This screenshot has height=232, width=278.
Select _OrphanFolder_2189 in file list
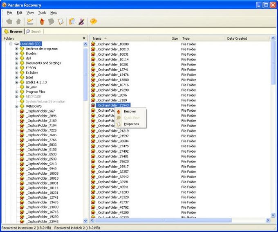[x=112, y=100]
